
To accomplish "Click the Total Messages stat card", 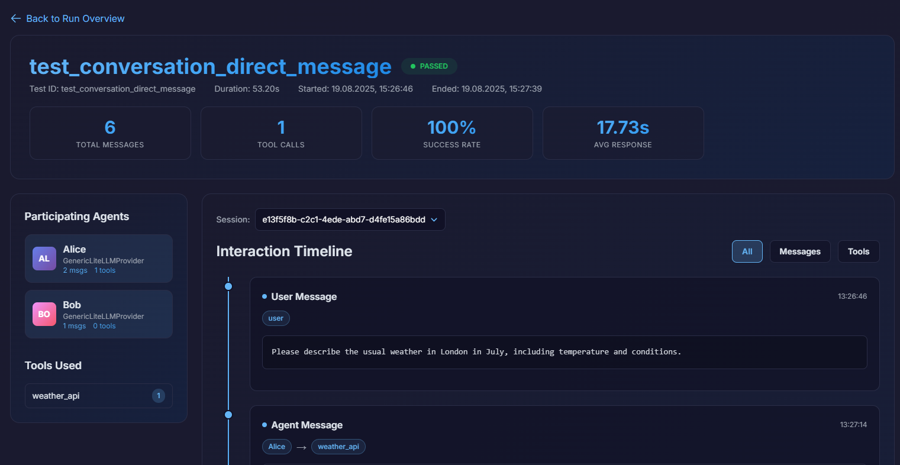I will (x=110, y=133).
